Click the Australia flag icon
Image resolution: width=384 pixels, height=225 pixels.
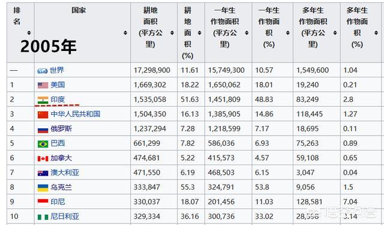pyautogui.click(x=43, y=173)
